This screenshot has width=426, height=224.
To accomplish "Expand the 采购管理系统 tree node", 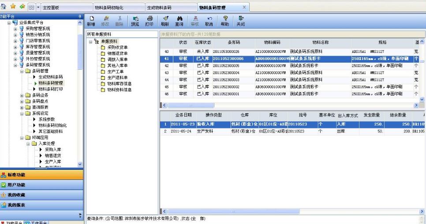I will tap(15, 28).
